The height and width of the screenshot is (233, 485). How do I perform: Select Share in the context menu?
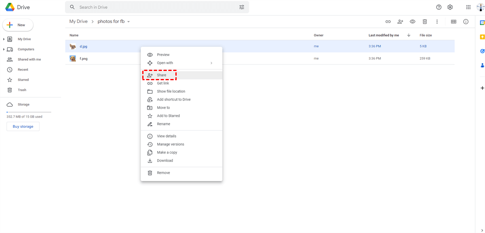pos(162,75)
